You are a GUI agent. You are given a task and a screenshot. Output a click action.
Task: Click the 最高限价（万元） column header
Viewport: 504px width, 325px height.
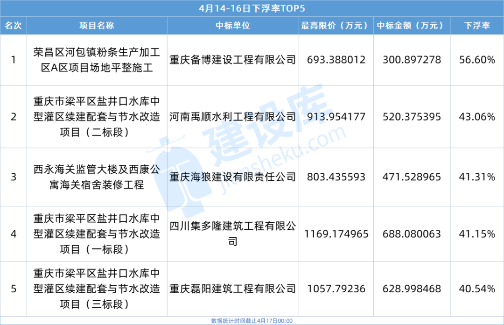(x=336, y=26)
